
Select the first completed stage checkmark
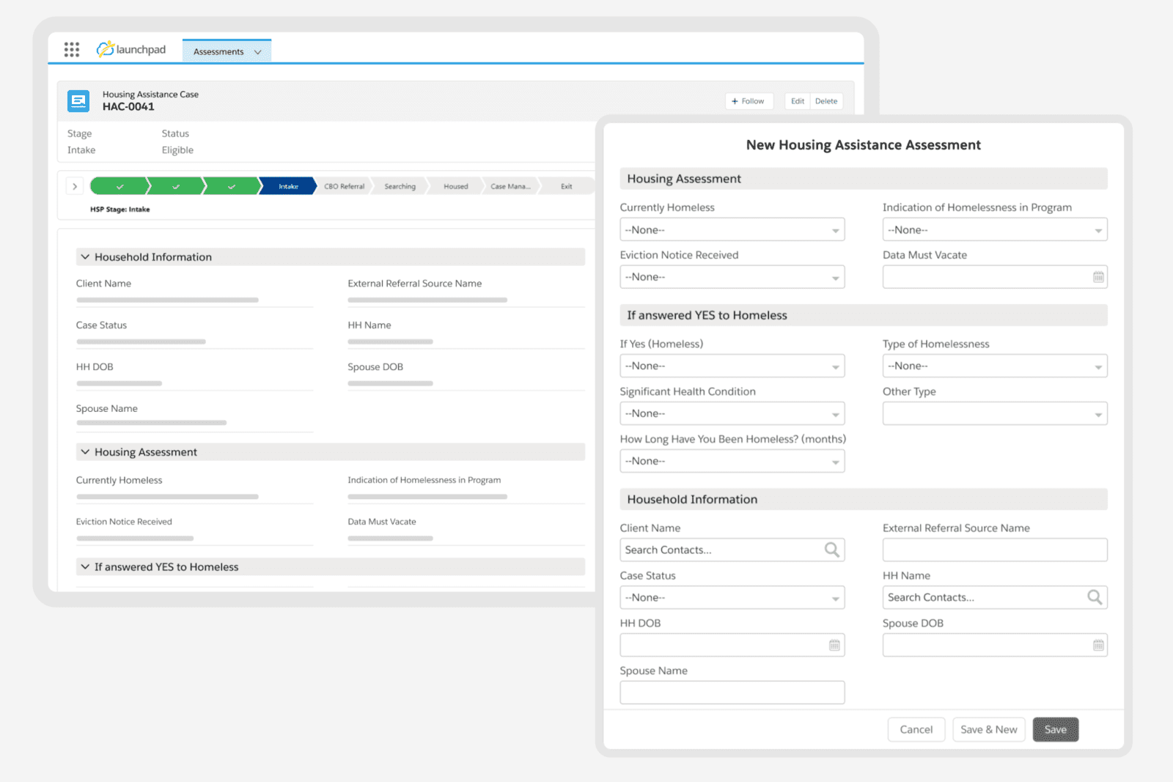tap(119, 186)
